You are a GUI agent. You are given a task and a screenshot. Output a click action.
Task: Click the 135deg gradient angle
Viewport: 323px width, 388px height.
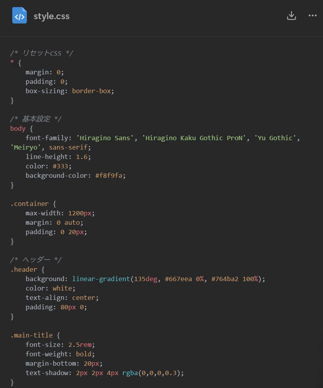(x=145, y=279)
